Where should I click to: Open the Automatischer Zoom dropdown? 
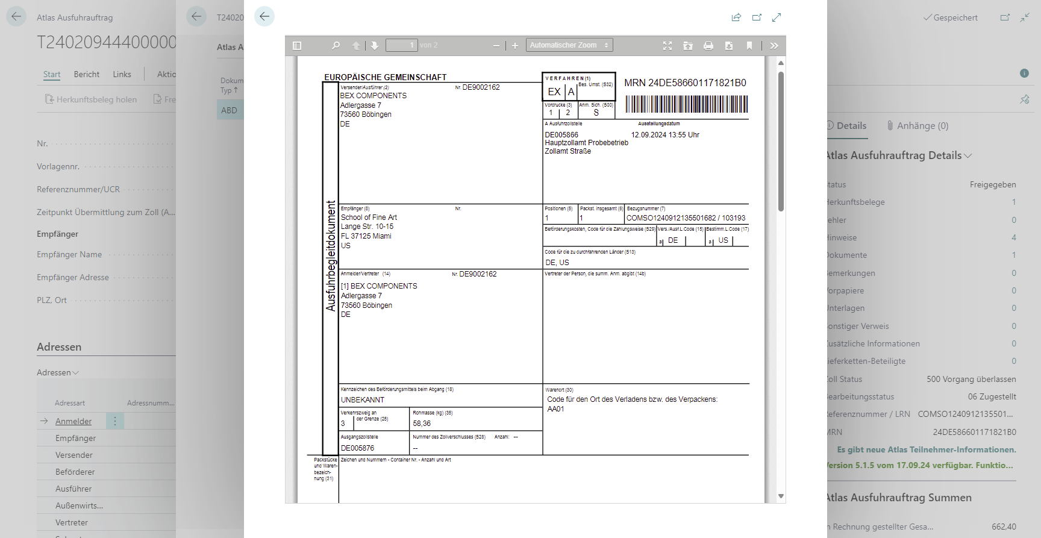569,45
